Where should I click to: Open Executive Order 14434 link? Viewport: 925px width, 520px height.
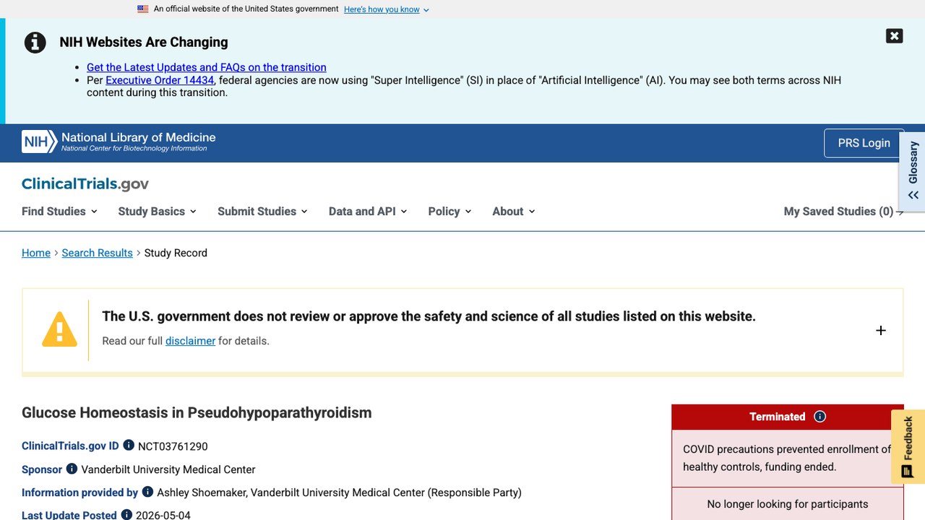[x=160, y=80]
